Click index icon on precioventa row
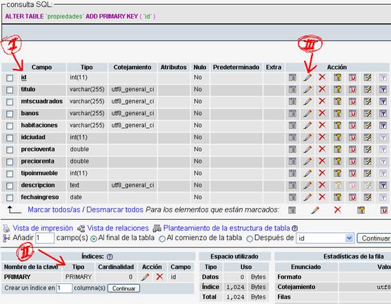The width and height of the screenshot is (391, 304). pos(368,149)
